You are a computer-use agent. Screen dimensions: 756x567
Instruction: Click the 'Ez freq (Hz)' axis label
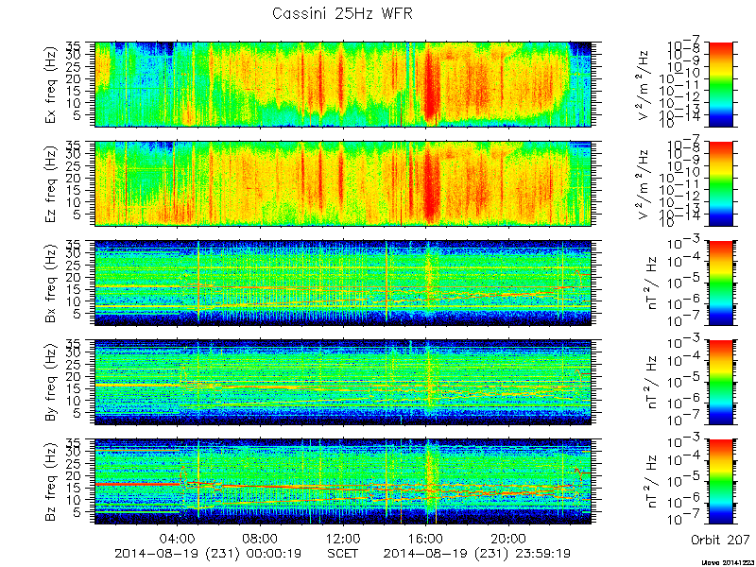point(52,183)
